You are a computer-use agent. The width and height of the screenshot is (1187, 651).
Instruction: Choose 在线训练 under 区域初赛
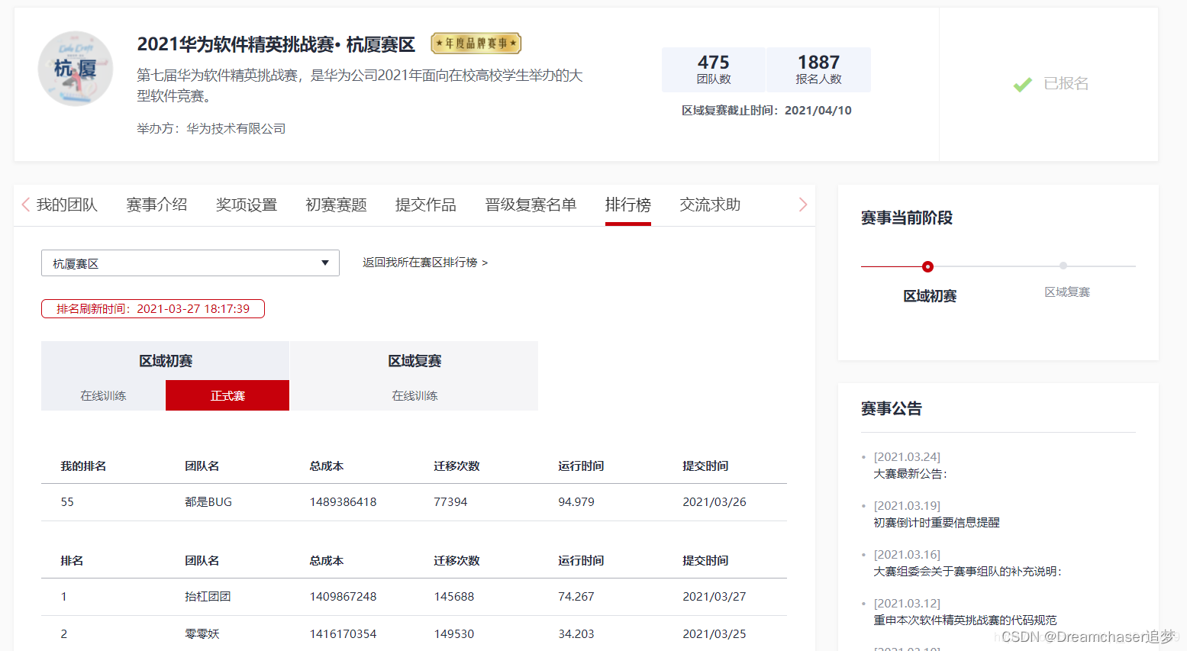[x=103, y=395]
